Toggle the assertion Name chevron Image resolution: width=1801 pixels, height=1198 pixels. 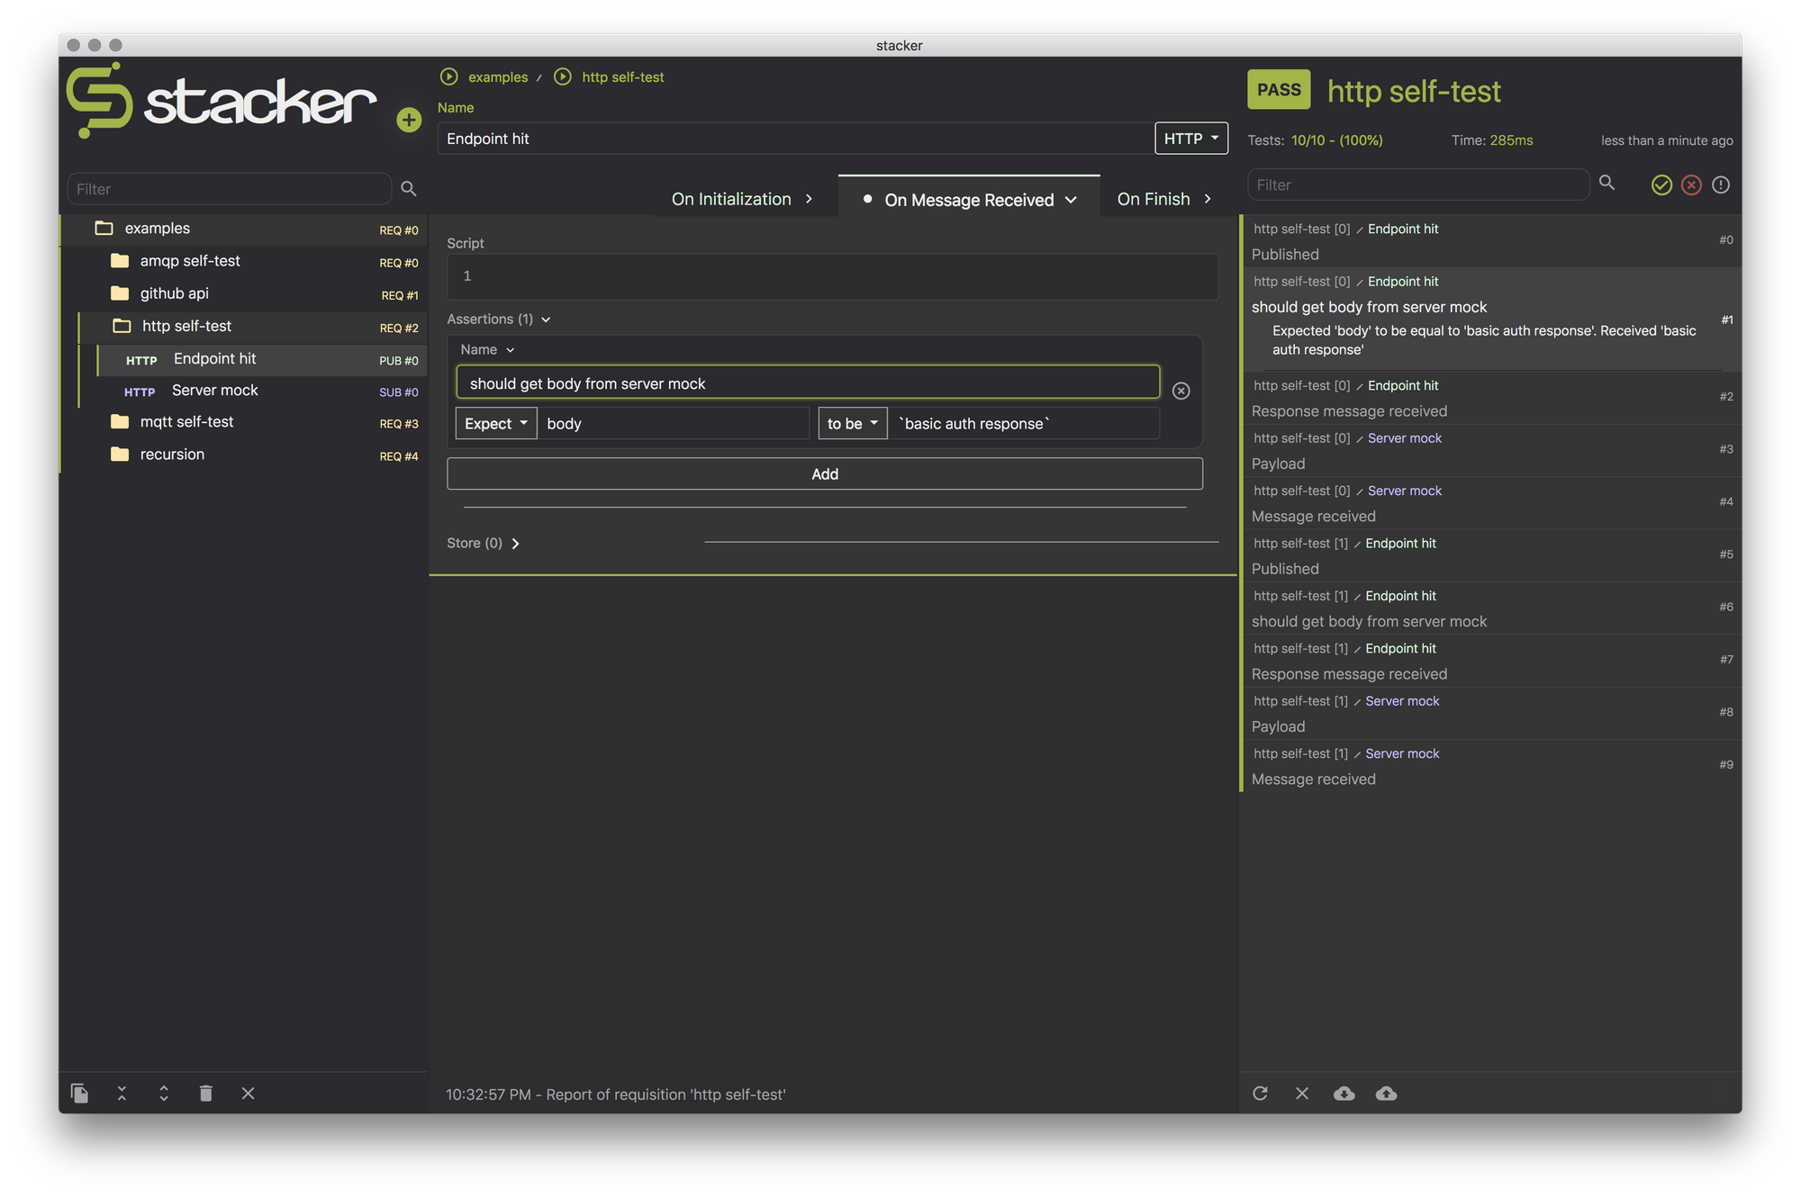click(x=510, y=349)
